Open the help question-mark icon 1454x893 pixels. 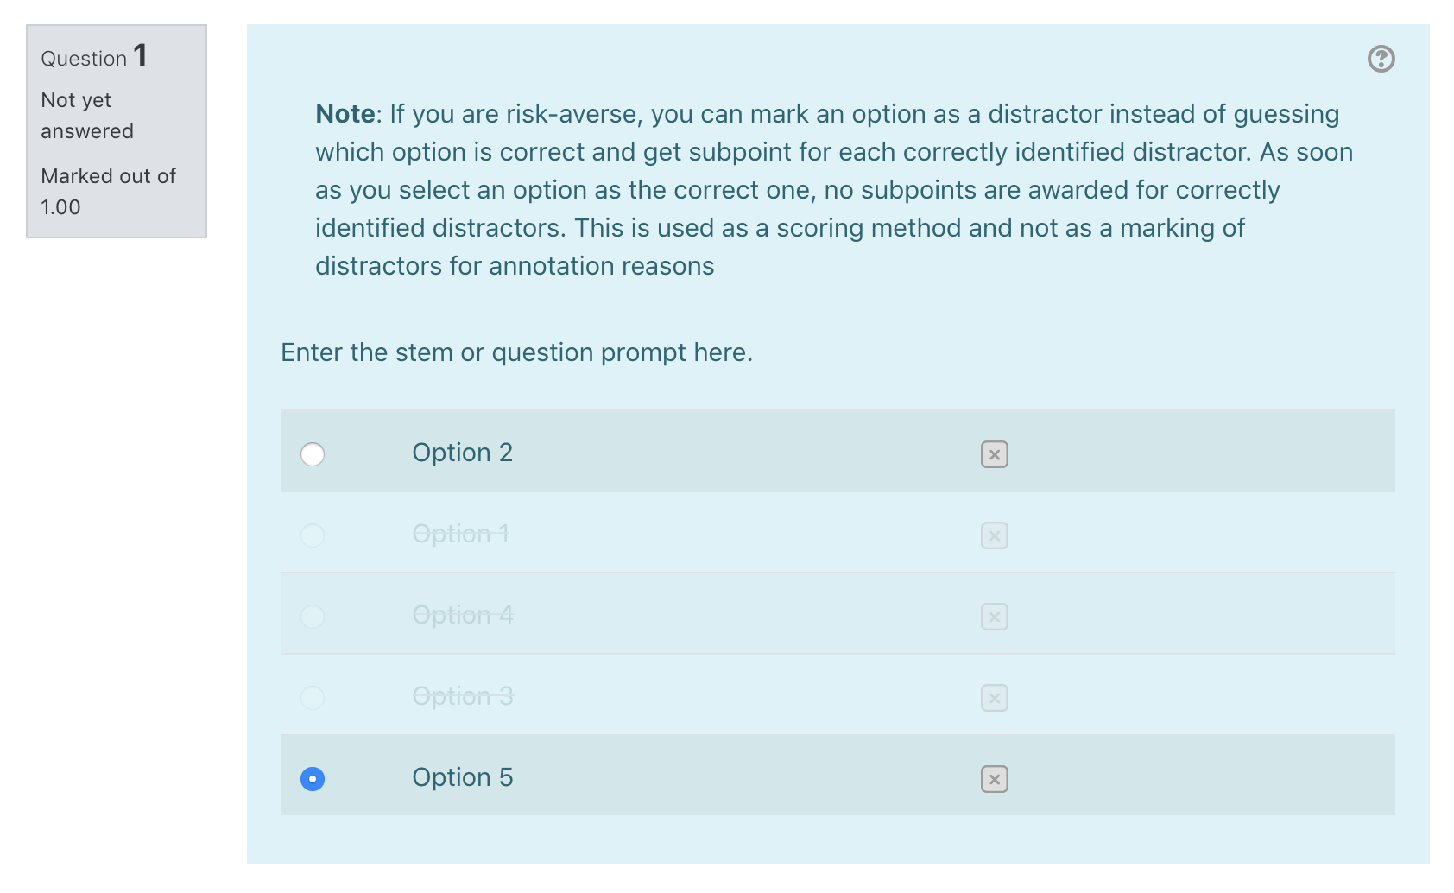[1381, 59]
